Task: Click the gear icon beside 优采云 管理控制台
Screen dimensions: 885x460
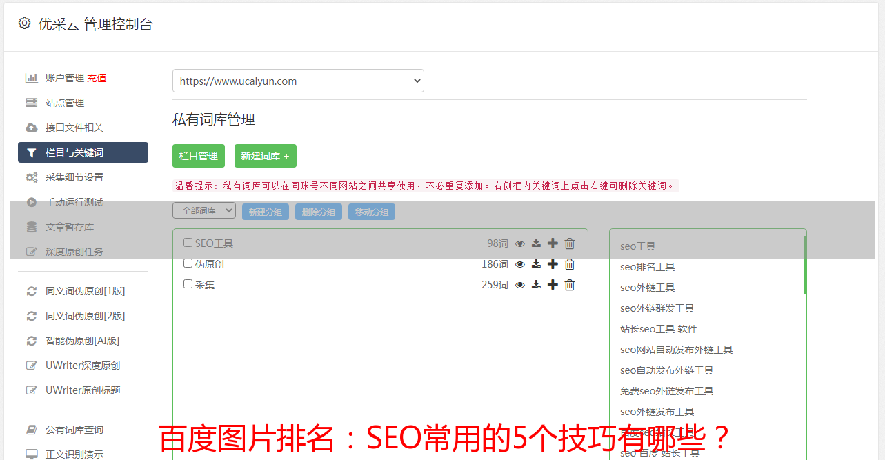Action: pos(25,23)
